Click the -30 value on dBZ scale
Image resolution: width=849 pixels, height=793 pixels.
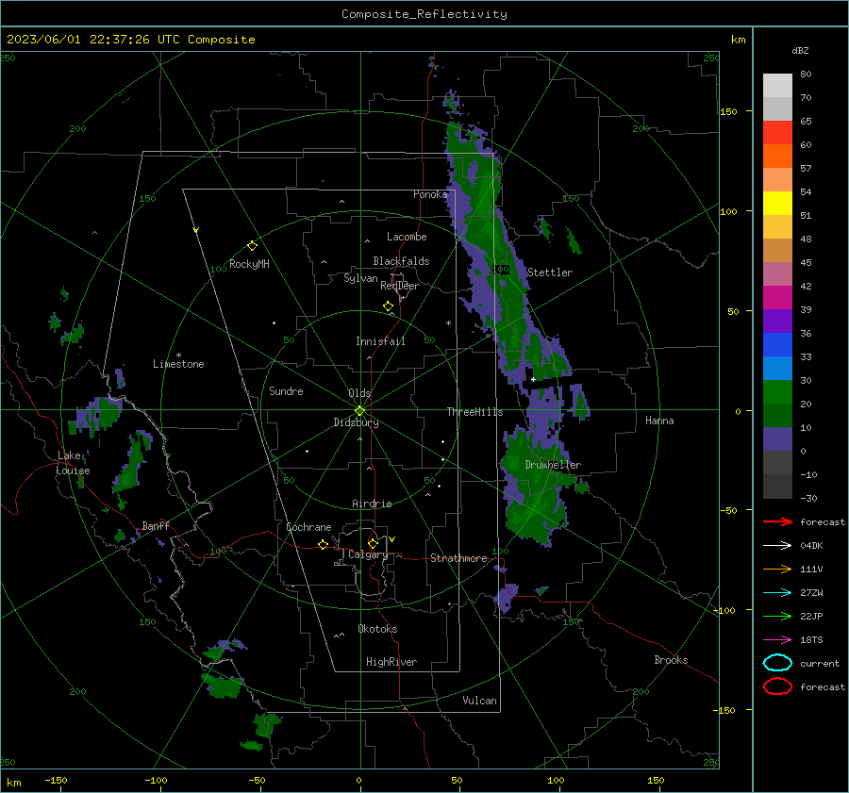(809, 498)
